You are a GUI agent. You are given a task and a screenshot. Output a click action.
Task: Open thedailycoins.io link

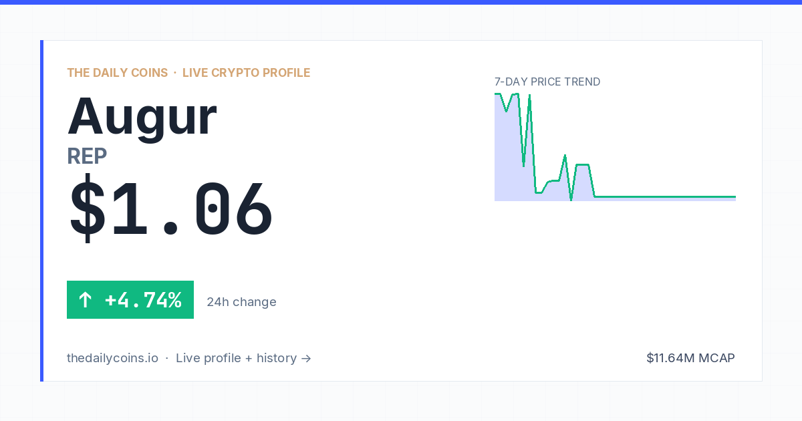(112, 358)
